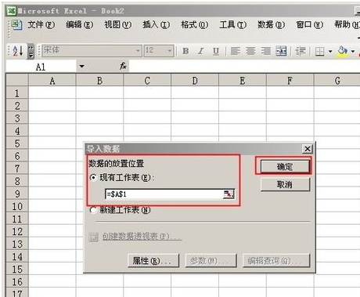
Task: Close the 导入数据 dialog
Action: point(308,149)
